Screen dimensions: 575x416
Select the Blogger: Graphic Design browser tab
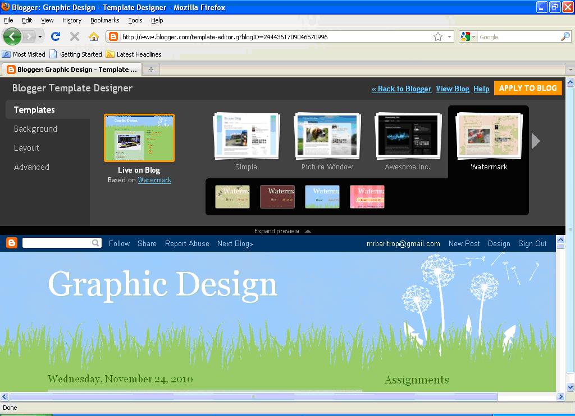[x=72, y=69]
